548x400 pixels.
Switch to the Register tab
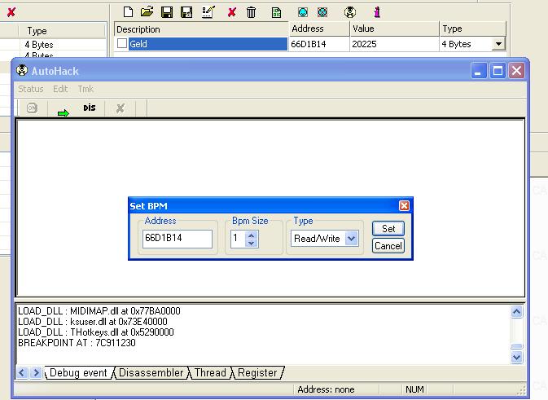pos(257,372)
